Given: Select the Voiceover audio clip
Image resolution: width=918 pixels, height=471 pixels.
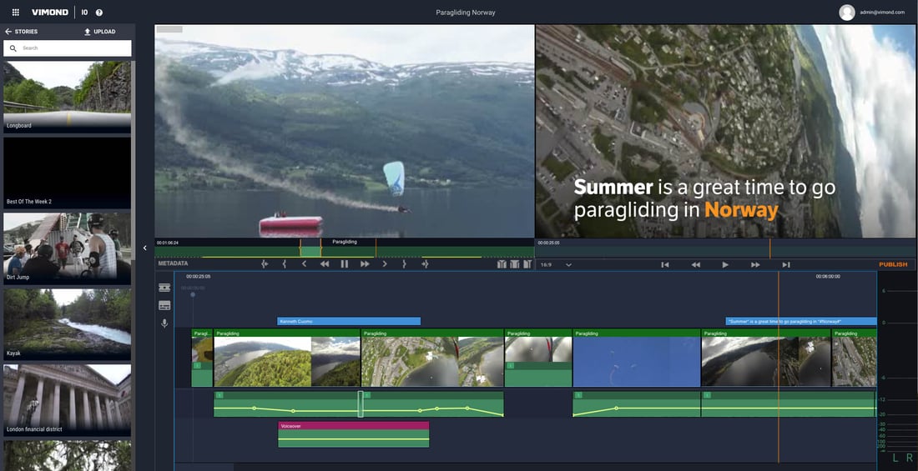Looking at the screenshot, I should point(354,434).
